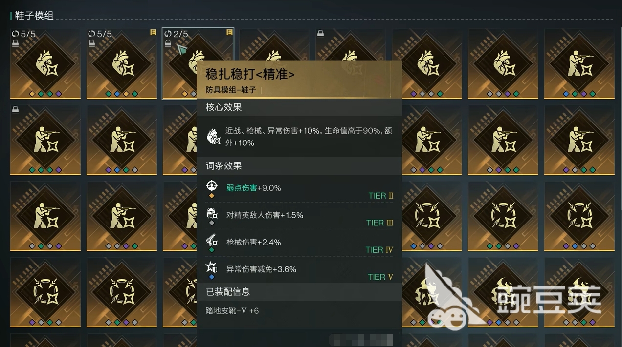Click the 鞋子模组 section header
The width and height of the screenshot is (622, 347).
point(34,16)
